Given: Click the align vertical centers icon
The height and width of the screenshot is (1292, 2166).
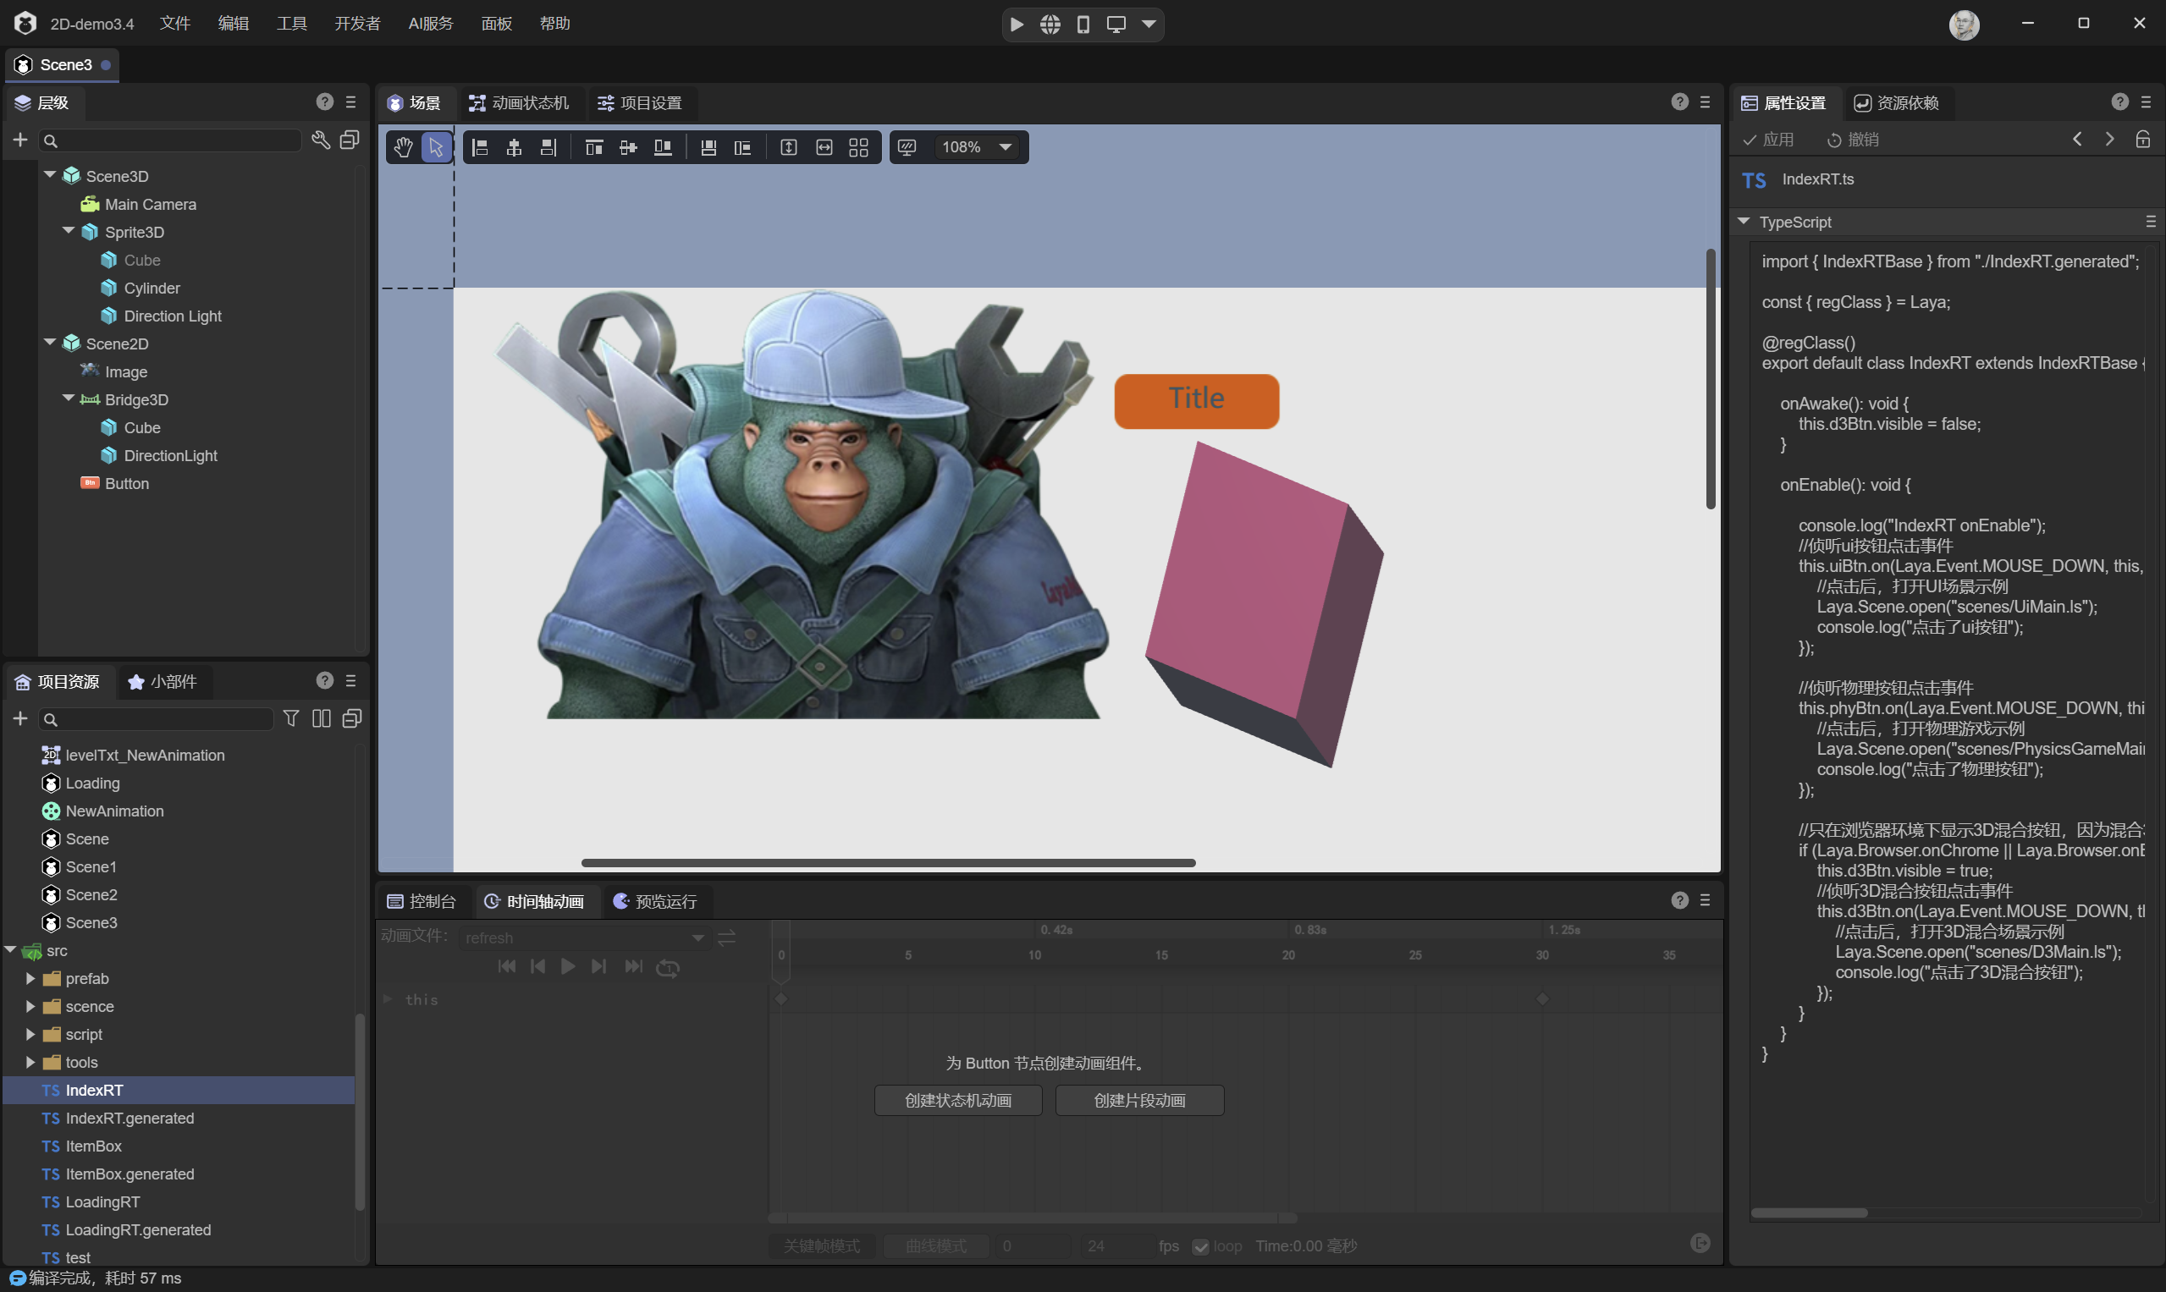Looking at the screenshot, I should pos(628,147).
